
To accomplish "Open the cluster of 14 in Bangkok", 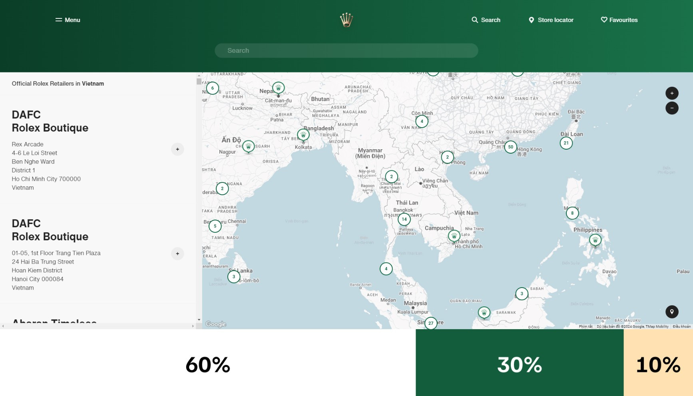I will 404,219.
